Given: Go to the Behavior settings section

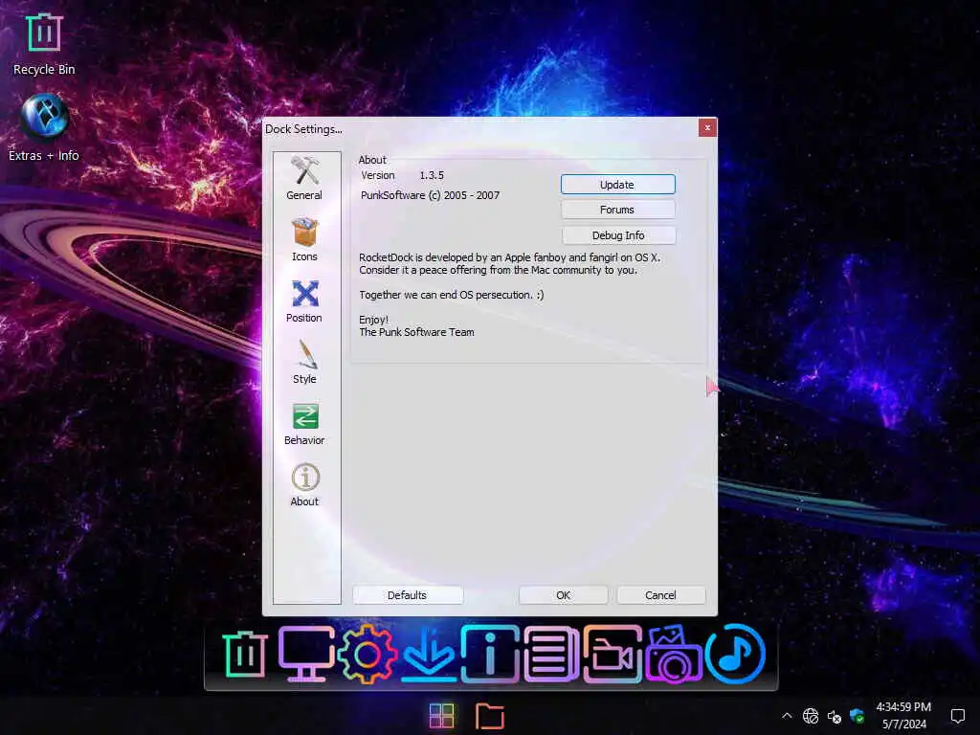Looking at the screenshot, I should [304, 424].
